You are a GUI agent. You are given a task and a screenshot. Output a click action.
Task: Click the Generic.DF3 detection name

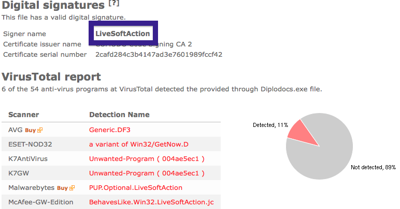coord(110,130)
